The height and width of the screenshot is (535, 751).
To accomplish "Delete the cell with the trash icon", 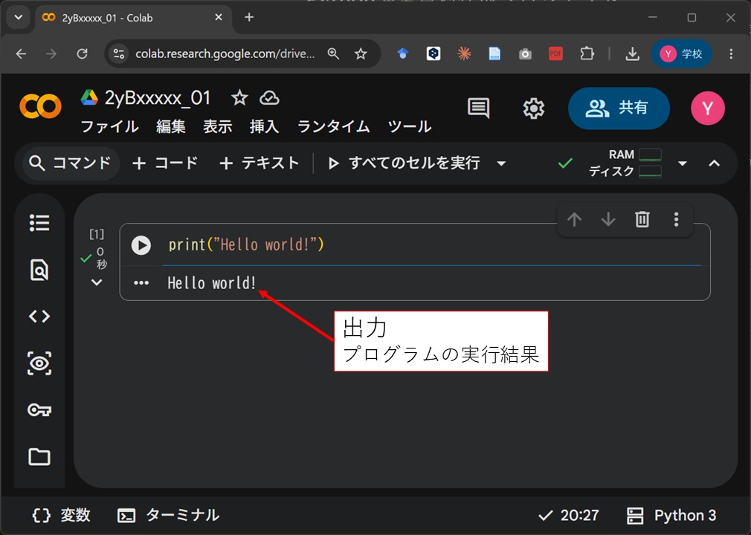I will click(642, 220).
